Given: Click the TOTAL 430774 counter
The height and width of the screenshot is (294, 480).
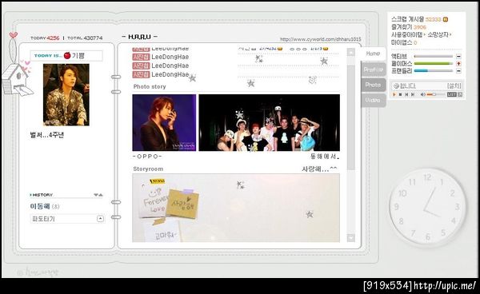Looking at the screenshot, I should (x=85, y=38).
